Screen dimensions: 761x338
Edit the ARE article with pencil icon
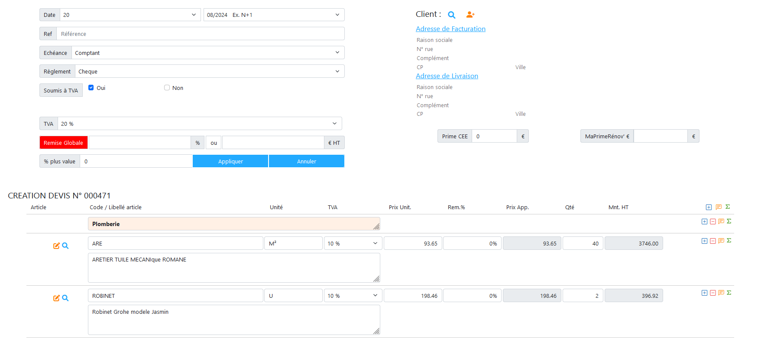(x=56, y=246)
